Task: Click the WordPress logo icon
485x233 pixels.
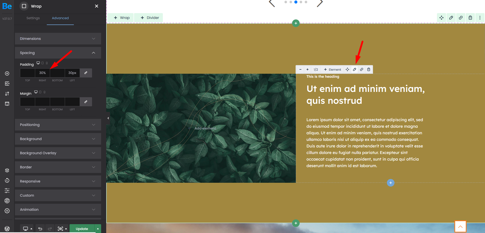Action: point(7,229)
